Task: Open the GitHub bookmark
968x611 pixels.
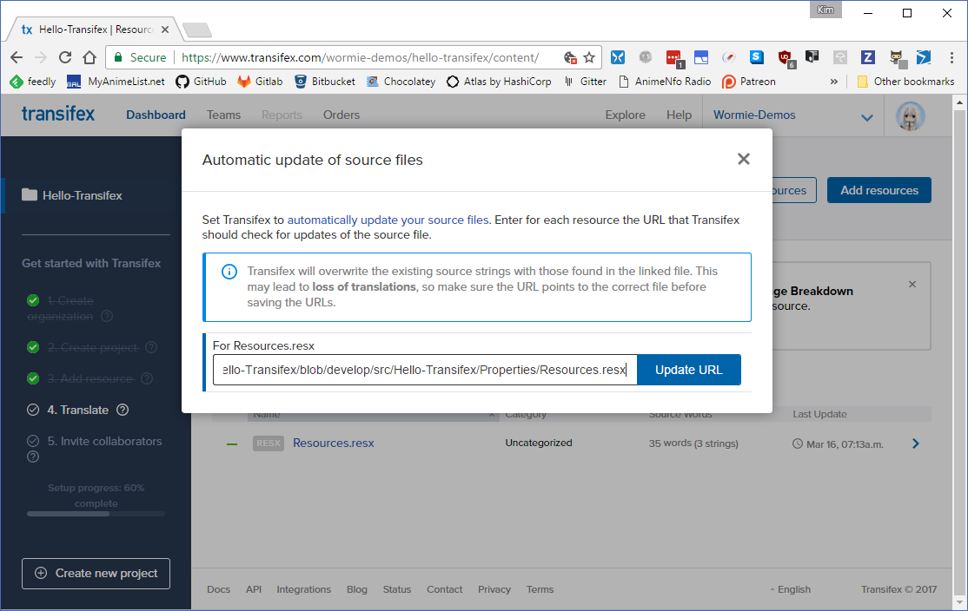Action: (x=201, y=82)
